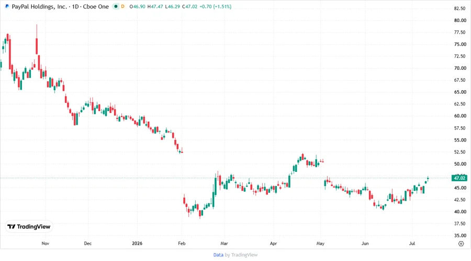Click the 42.50 price axis label
Screen dimensions: 471x261
coord(460,200)
